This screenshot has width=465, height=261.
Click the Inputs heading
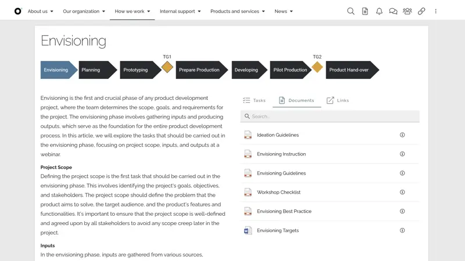tap(48, 245)
